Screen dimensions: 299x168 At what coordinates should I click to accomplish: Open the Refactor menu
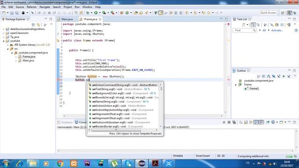point(32,7)
